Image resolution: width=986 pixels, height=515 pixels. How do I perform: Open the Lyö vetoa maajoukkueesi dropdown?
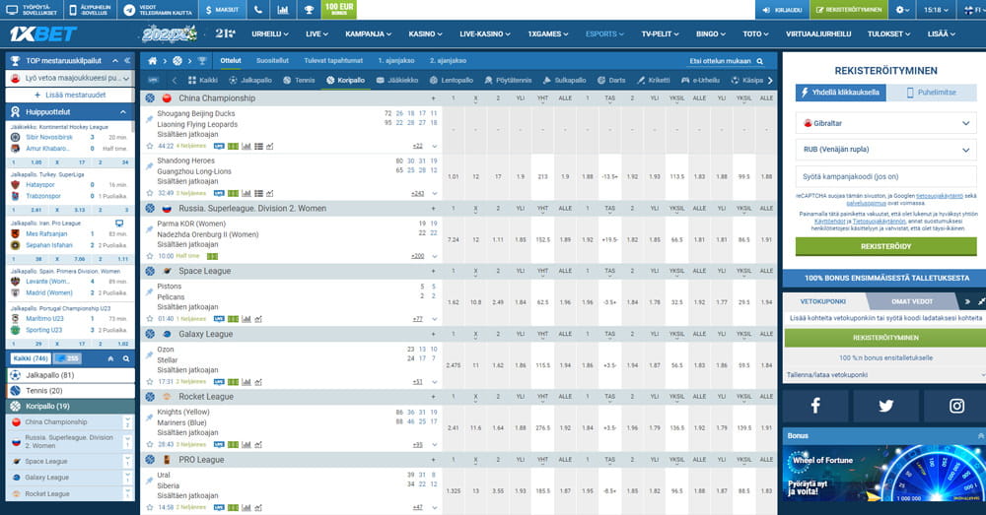[70, 79]
